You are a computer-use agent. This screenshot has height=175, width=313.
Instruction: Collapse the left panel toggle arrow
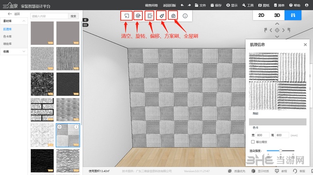click(85, 20)
